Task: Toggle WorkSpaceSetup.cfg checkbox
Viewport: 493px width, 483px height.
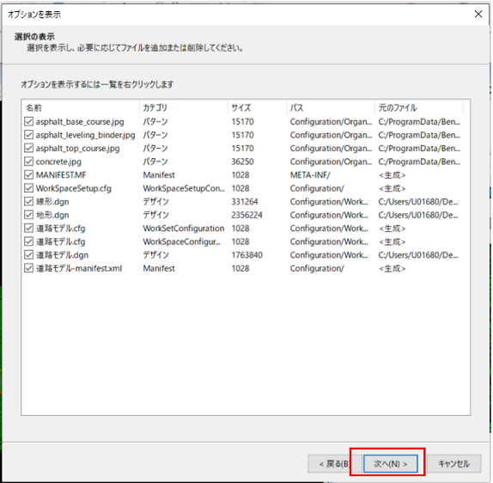Action: pyautogui.click(x=28, y=188)
